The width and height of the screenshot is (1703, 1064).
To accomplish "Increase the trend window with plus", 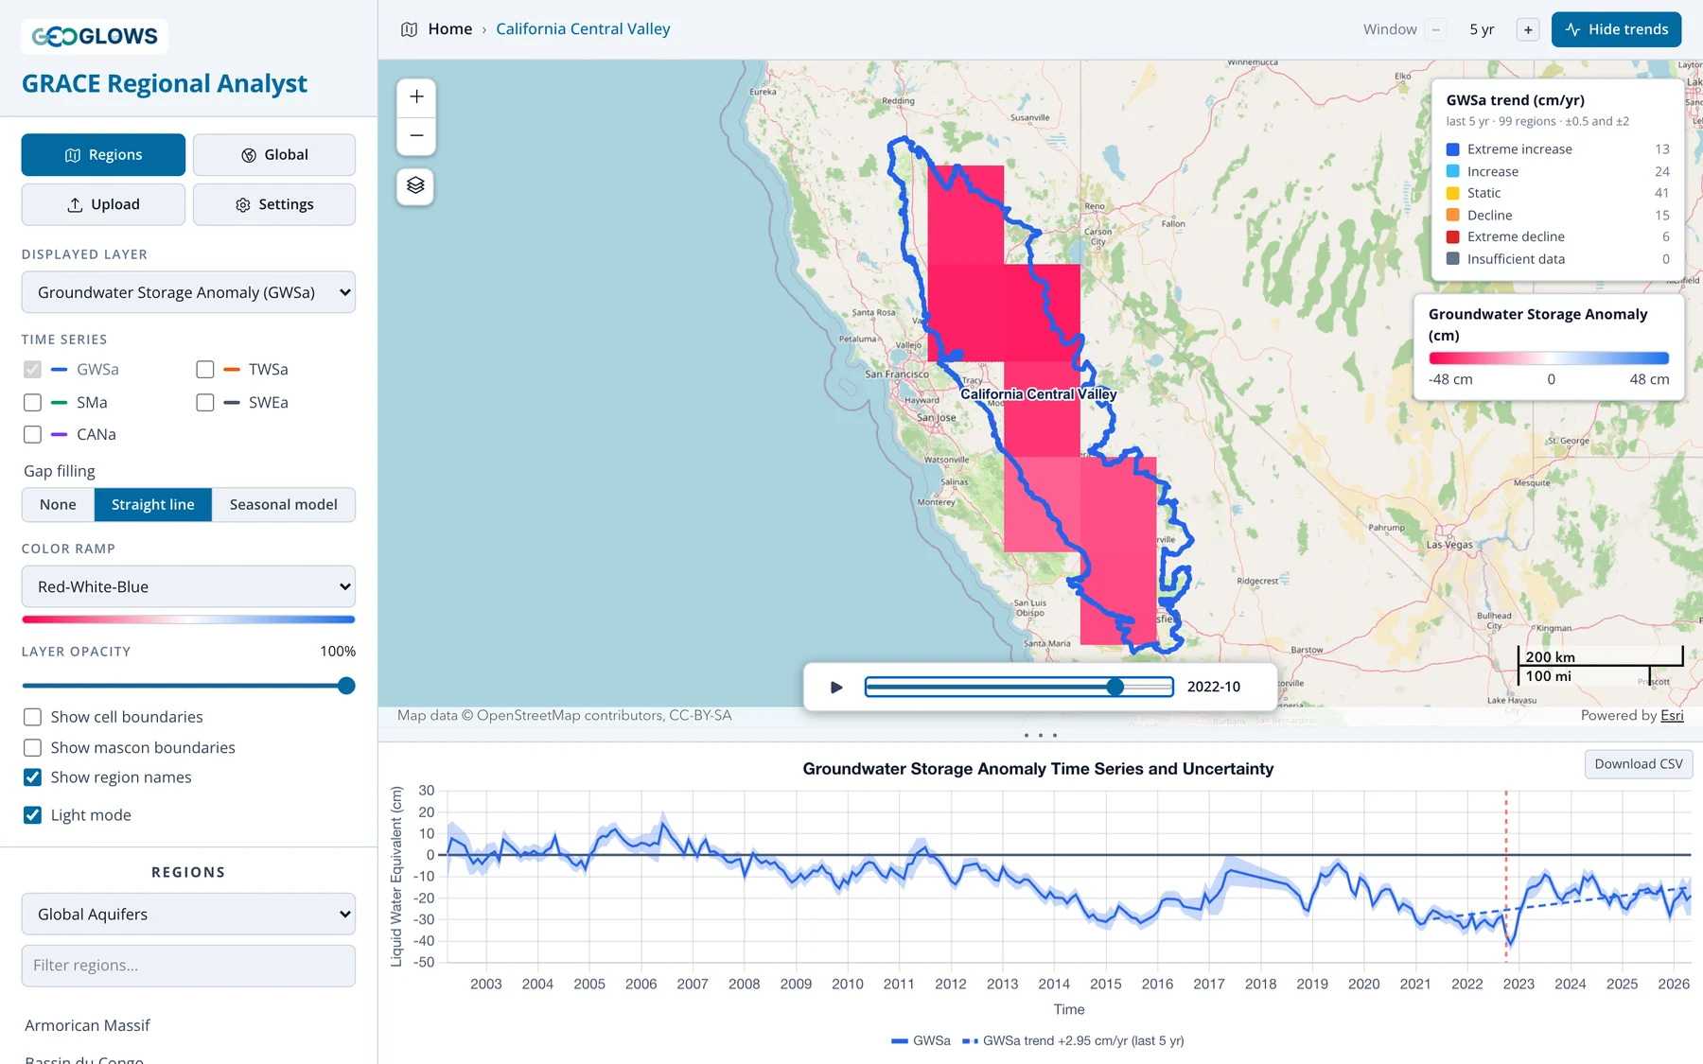I will tap(1528, 29).
